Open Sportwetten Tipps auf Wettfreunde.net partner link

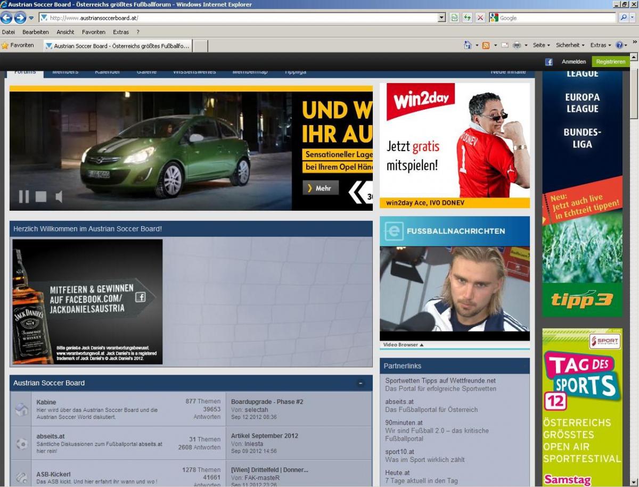(x=440, y=381)
